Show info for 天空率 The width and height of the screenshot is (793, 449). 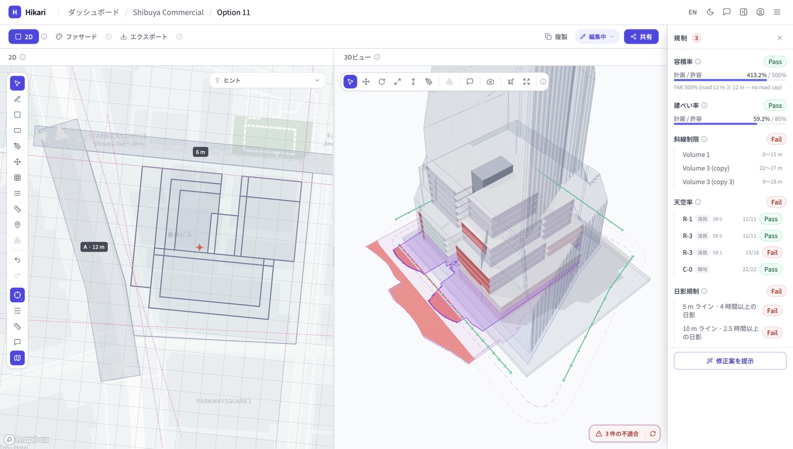698,202
